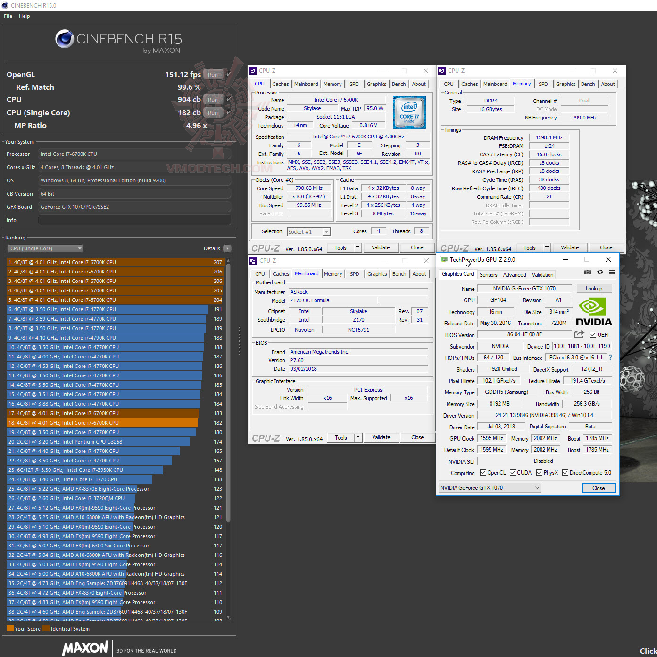Close the CPU-Z Memory window with X

pyautogui.click(x=615, y=71)
